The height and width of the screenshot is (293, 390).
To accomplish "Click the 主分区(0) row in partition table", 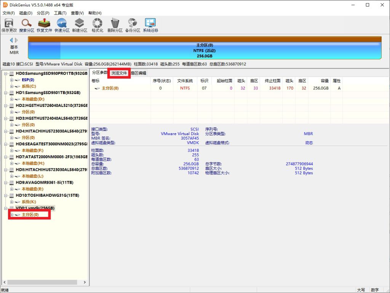I will [110, 88].
